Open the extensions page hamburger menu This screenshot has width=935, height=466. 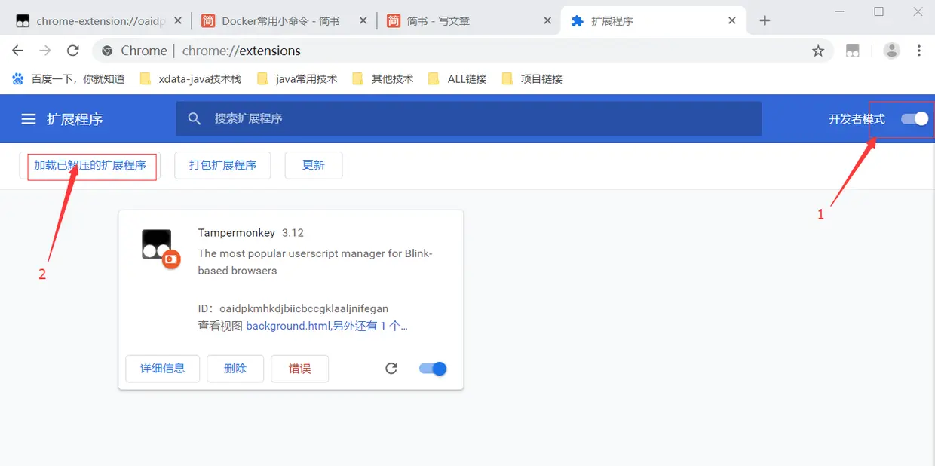click(x=28, y=118)
